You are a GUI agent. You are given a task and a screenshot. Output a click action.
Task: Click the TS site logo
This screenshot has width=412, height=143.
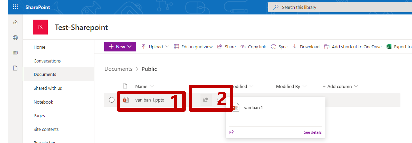40,27
